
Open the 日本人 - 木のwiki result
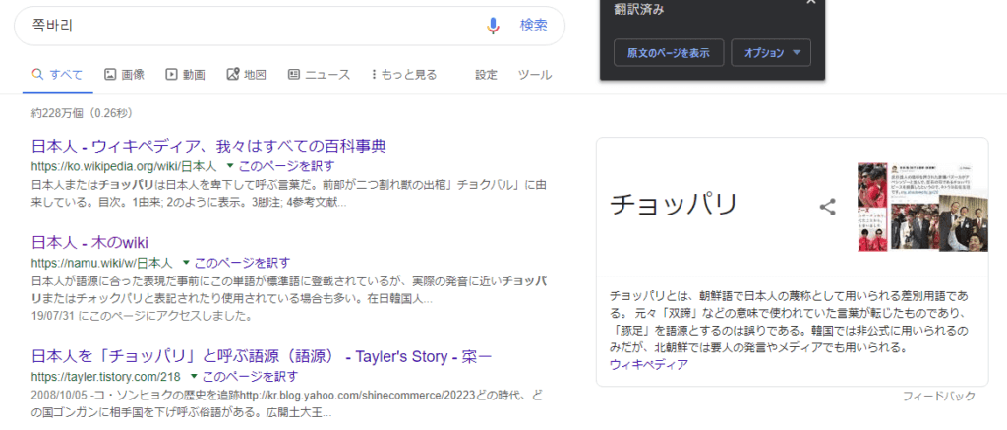click(x=89, y=242)
